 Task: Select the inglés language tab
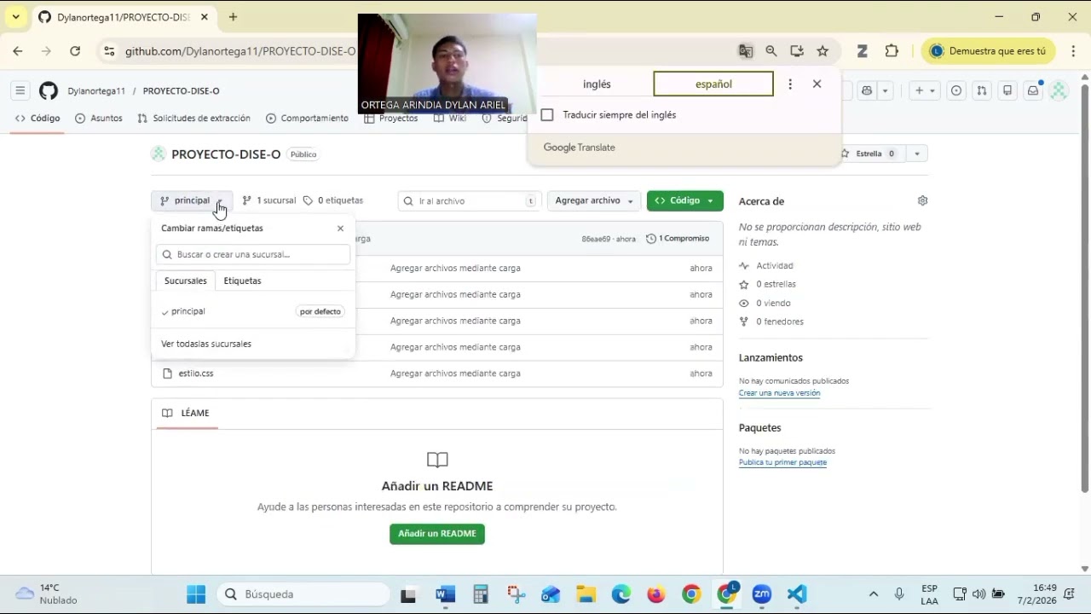(x=597, y=84)
